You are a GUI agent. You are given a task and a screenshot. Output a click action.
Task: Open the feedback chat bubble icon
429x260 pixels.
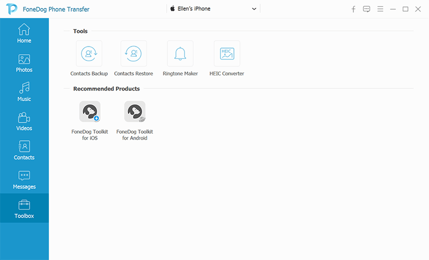point(367,9)
